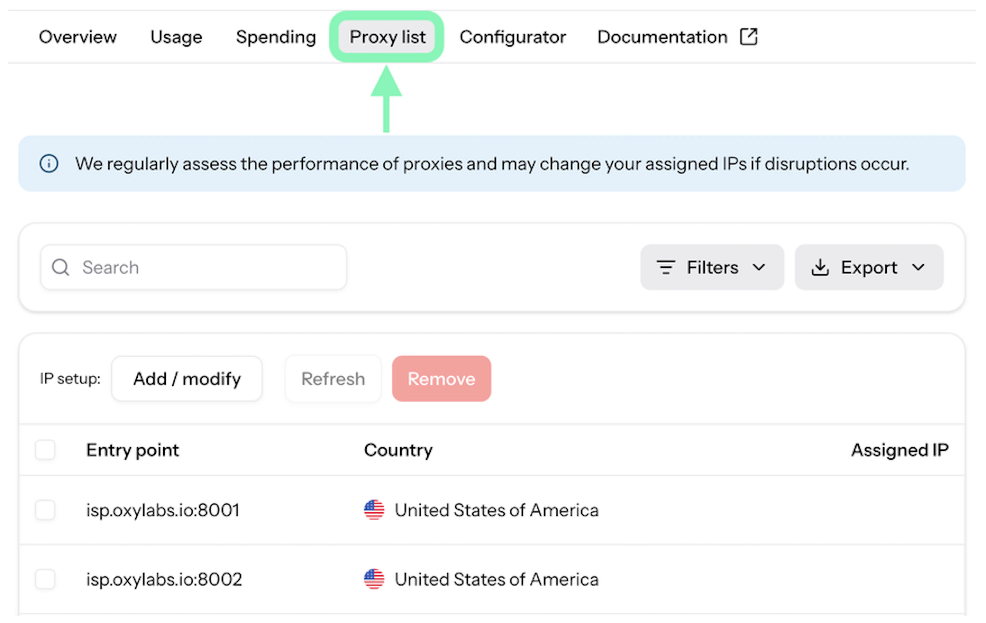Check the box for isp.oxylabs.io:8002

45,579
